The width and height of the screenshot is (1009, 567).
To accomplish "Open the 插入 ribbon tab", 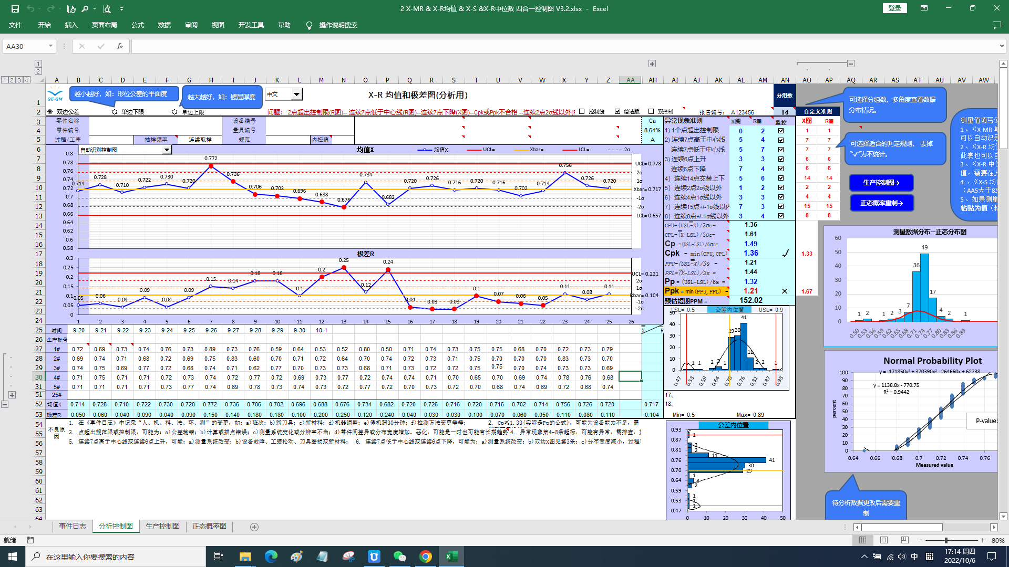I will click(x=71, y=25).
